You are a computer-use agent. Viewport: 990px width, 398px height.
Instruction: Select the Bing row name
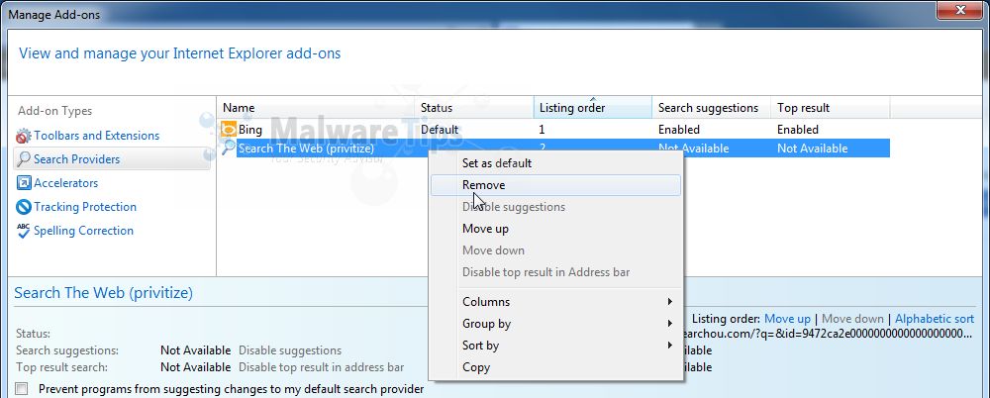250,130
